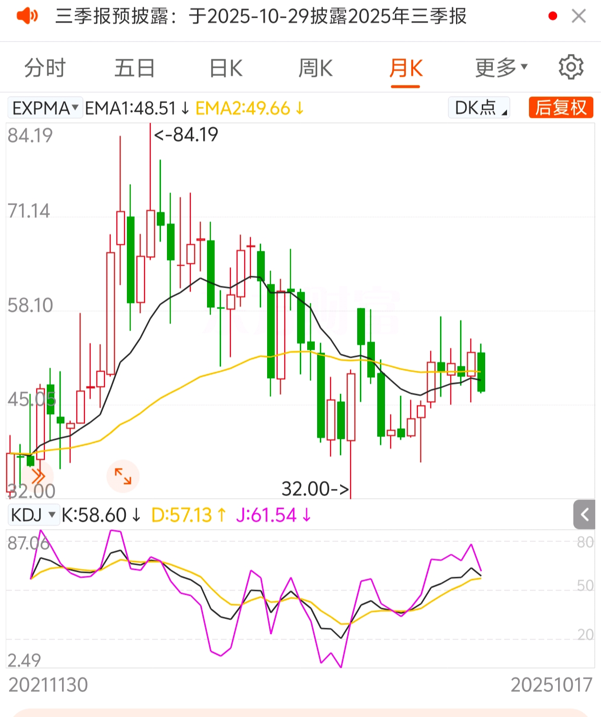Open the 三季报预披露 announcement text
The height and width of the screenshot is (717, 601).
261,16
